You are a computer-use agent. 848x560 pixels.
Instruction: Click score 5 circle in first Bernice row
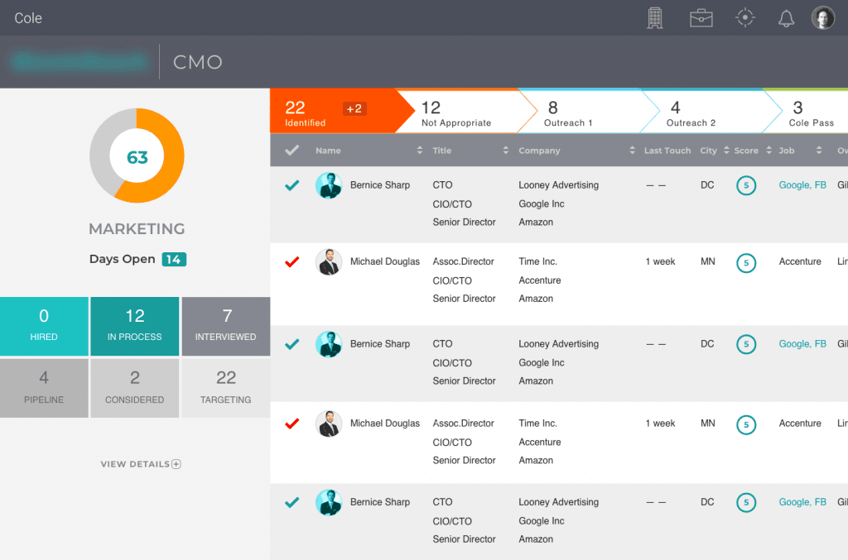[x=746, y=186]
